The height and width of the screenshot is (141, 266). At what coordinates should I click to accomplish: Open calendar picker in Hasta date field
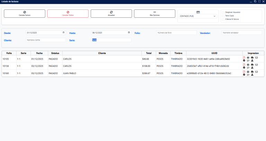[129, 33]
